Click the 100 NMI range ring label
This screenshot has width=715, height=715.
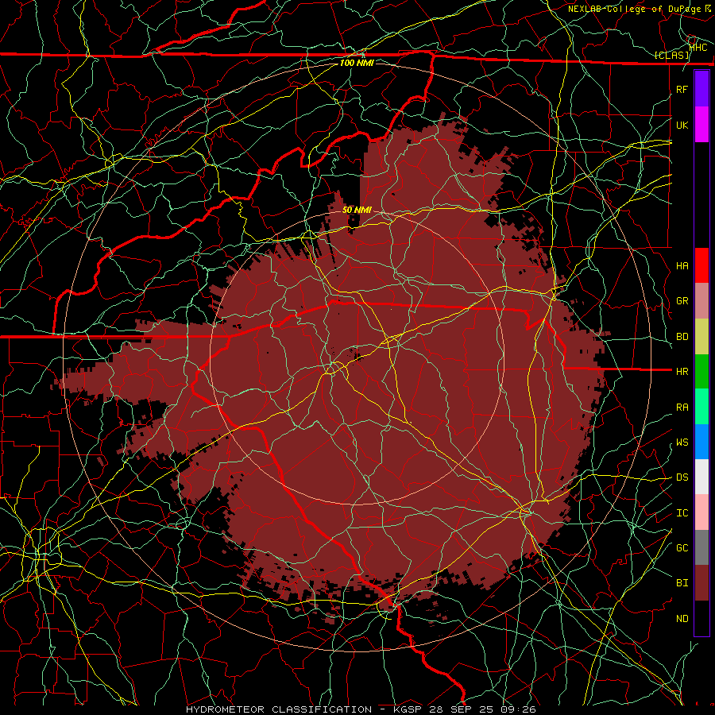[357, 63]
